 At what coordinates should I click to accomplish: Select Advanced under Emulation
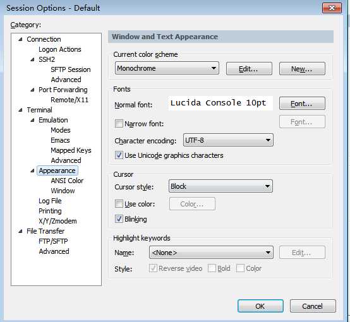click(66, 160)
